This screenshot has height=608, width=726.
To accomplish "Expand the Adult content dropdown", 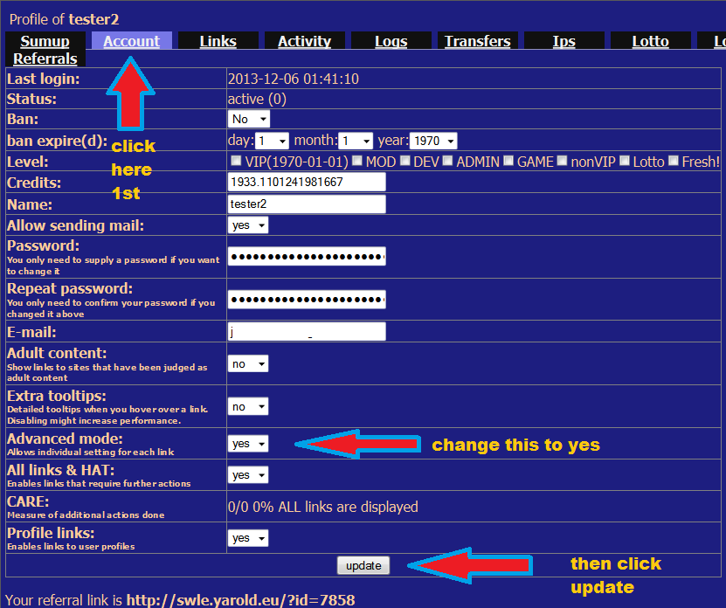I will pyautogui.click(x=248, y=364).
